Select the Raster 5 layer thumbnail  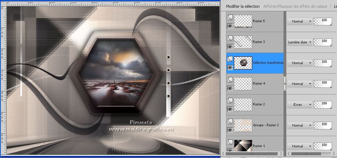pyautogui.click(x=243, y=21)
